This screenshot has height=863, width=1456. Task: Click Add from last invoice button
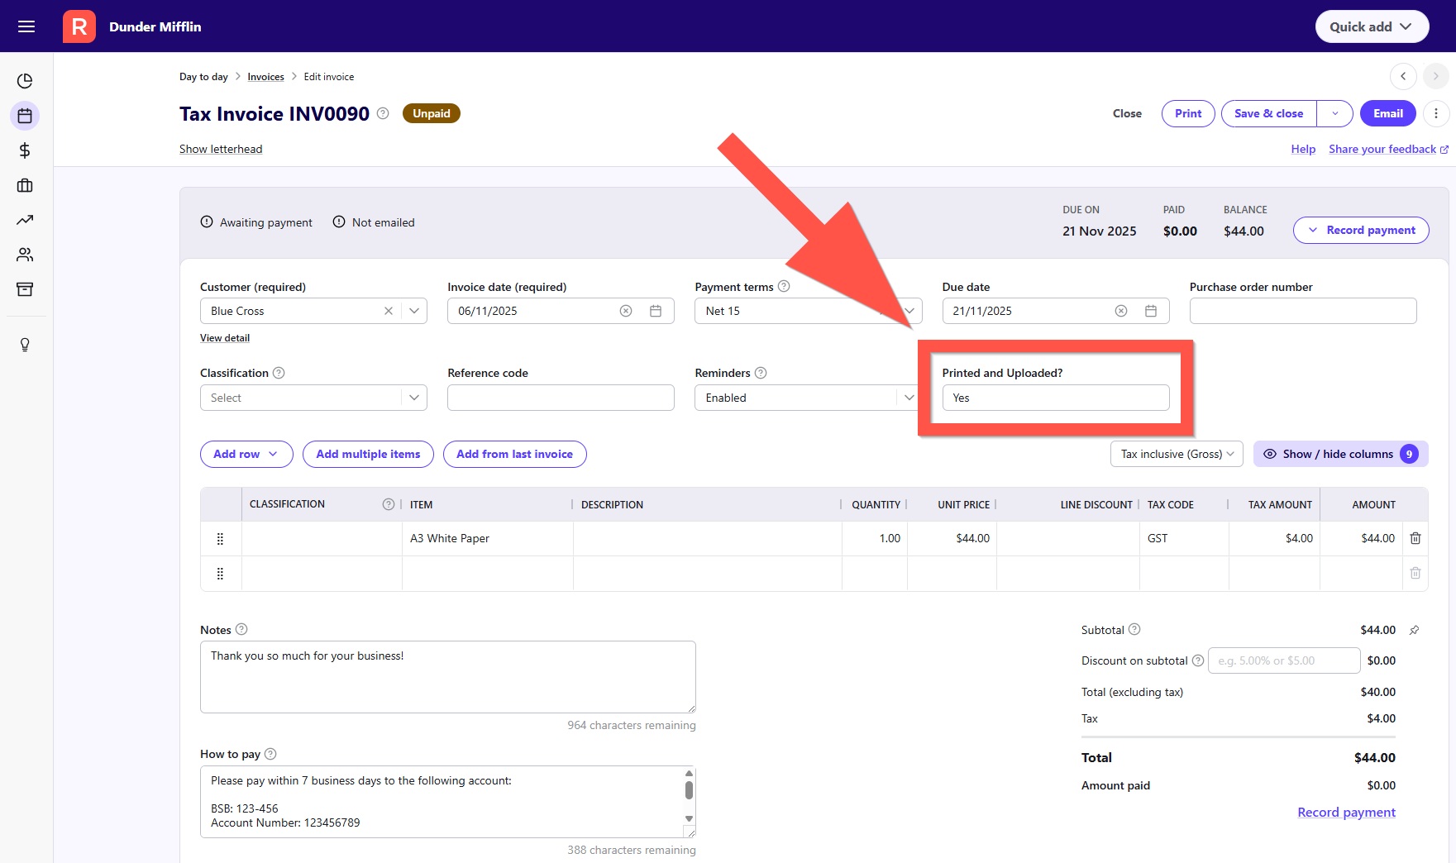tap(514, 454)
